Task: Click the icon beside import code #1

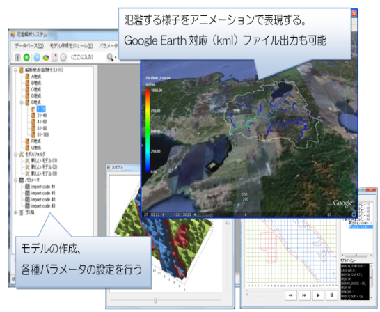Action: (28, 187)
